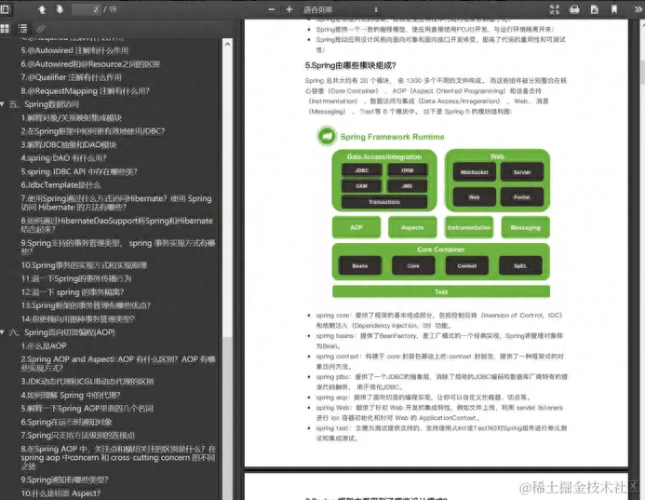Open item 2.Spring AOP and AspectJ AOP 有什么区别?
Screen dimensions: 645x500
point(118,364)
